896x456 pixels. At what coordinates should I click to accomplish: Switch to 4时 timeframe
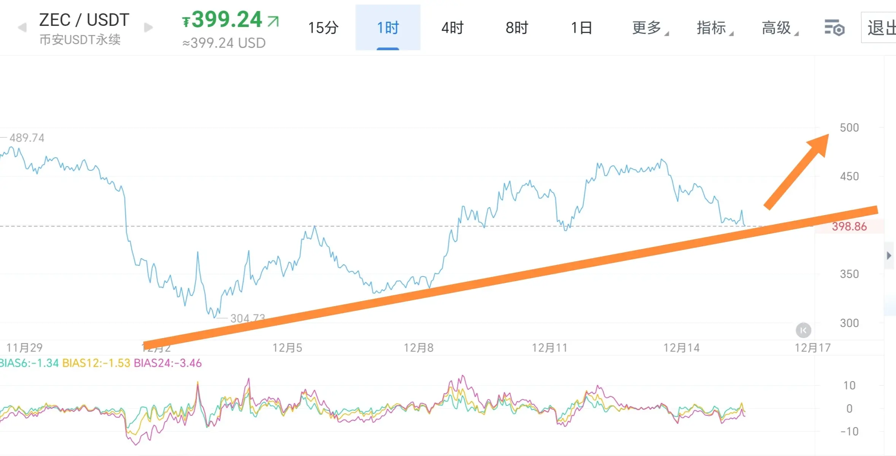pos(452,28)
